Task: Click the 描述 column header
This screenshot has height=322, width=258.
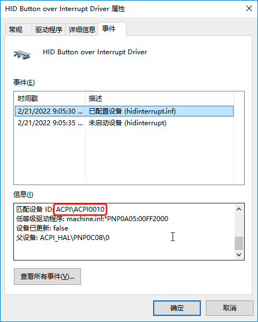Action: point(160,99)
